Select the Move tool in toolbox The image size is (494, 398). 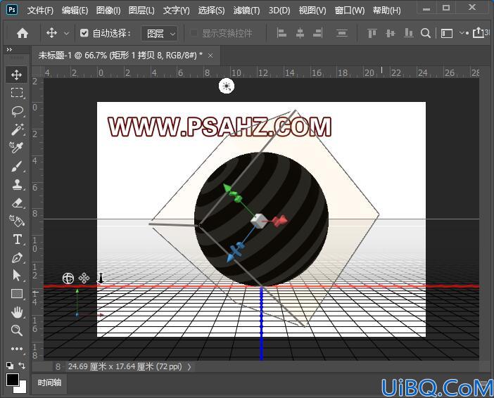[x=16, y=75]
